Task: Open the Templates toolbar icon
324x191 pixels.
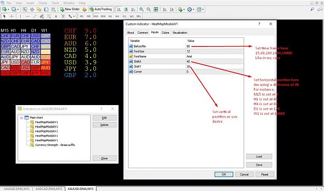Action: point(199,9)
